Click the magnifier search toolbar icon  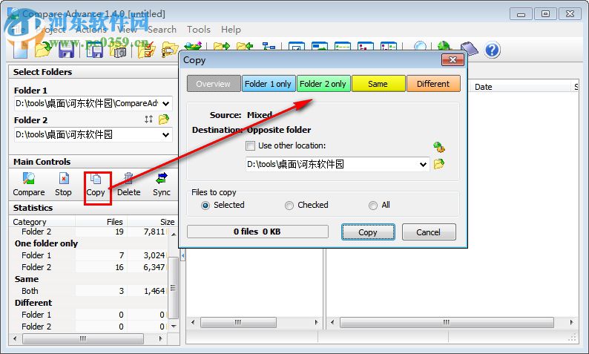tap(420, 46)
